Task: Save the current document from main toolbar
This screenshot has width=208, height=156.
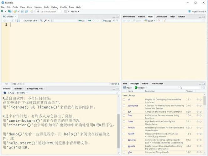Action: pyautogui.click(x=22, y=12)
